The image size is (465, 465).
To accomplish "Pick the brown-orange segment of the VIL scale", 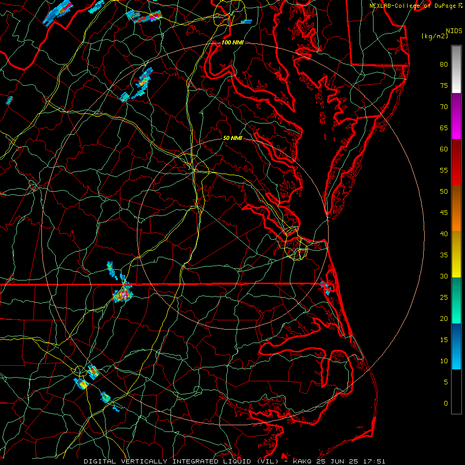I will coord(456,208).
